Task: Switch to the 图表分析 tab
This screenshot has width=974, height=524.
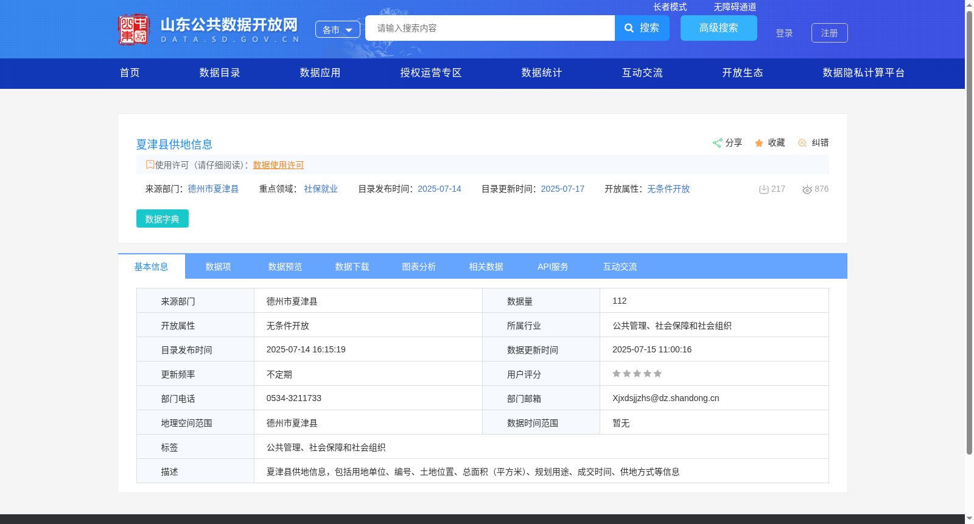Action: point(419,267)
